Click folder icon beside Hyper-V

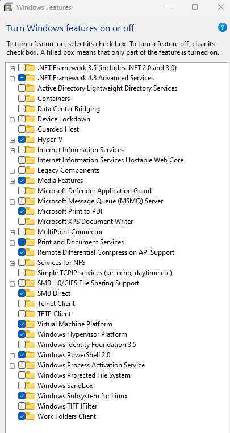pyautogui.click(x=30, y=140)
